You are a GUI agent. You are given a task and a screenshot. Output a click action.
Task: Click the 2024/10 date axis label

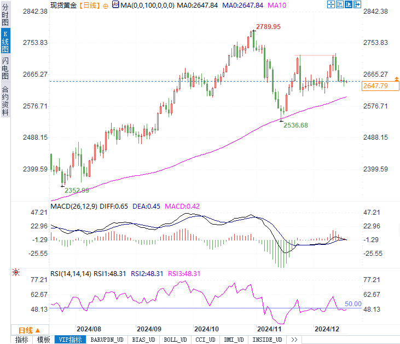pos(206,329)
